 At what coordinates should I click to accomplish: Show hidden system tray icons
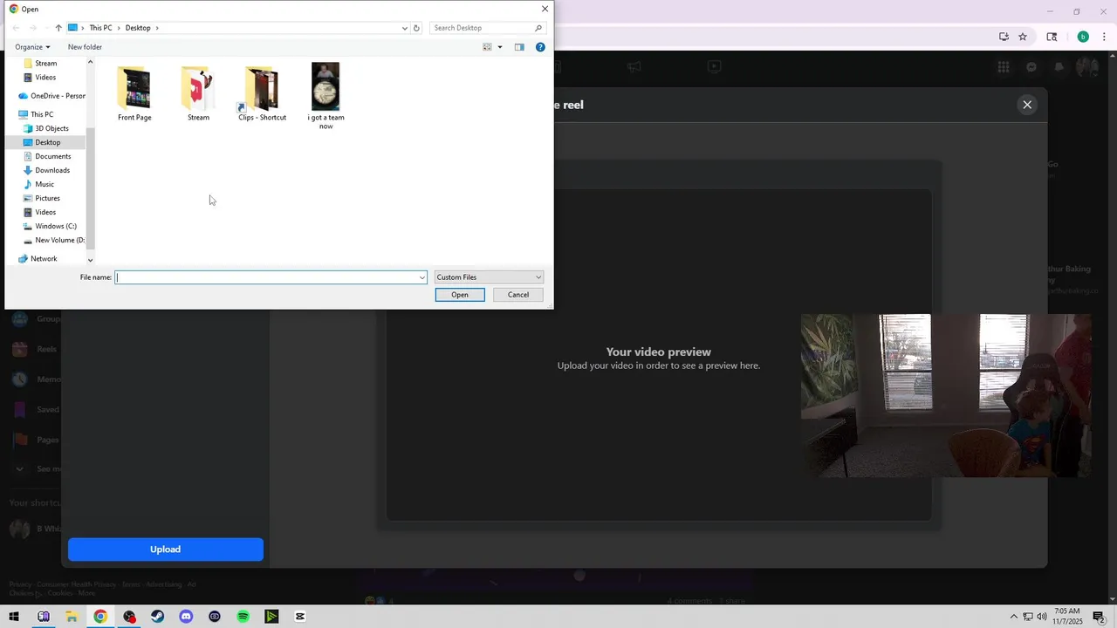pos(1013,617)
